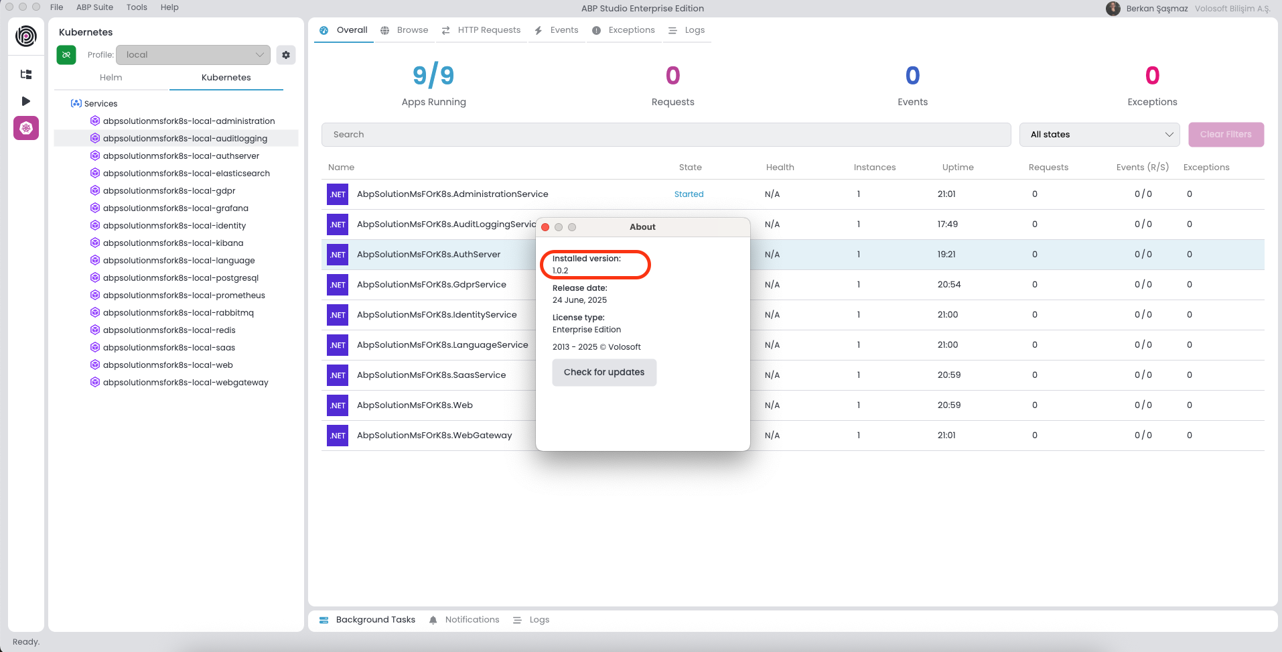Click the user avatar for Berkan Şaşmaz
Viewport: 1282px width, 652px height.
point(1113,9)
